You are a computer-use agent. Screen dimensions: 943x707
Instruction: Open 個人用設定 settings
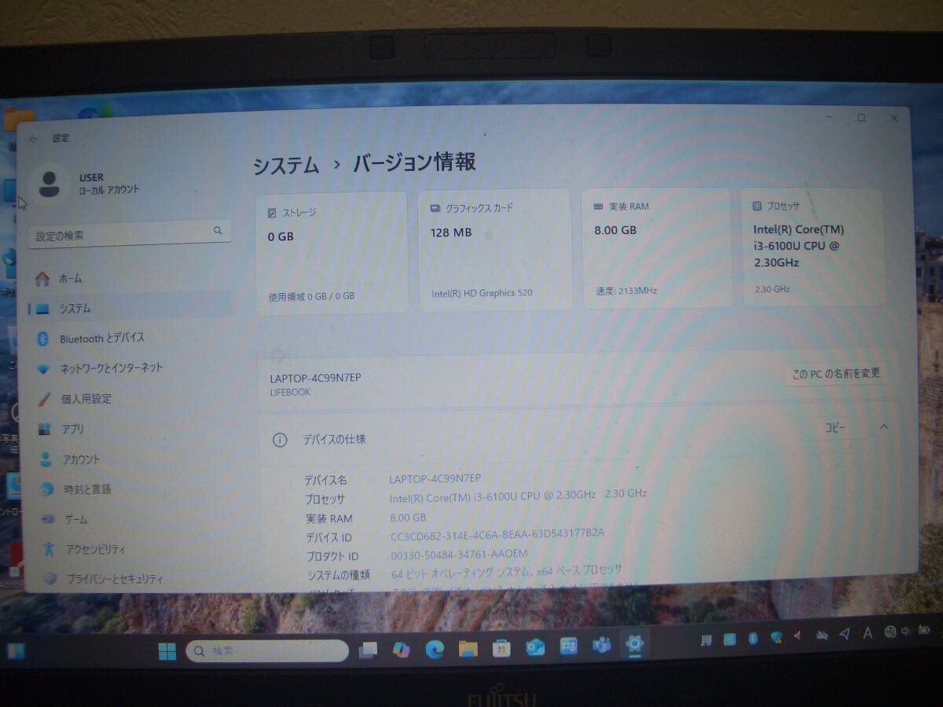click(x=130, y=399)
